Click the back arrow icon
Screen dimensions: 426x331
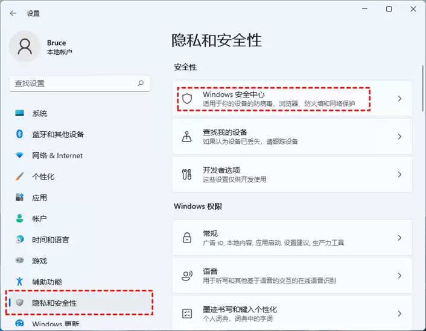13,13
